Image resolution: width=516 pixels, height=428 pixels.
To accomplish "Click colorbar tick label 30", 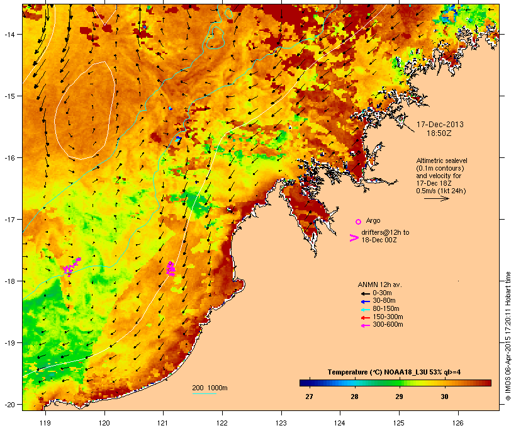I will pyautogui.click(x=445, y=397).
